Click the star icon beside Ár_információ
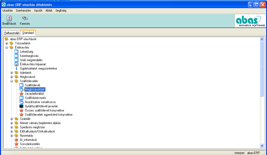The height and width of the screenshot is (155, 267). pyautogui.click(x=16, y=140)
